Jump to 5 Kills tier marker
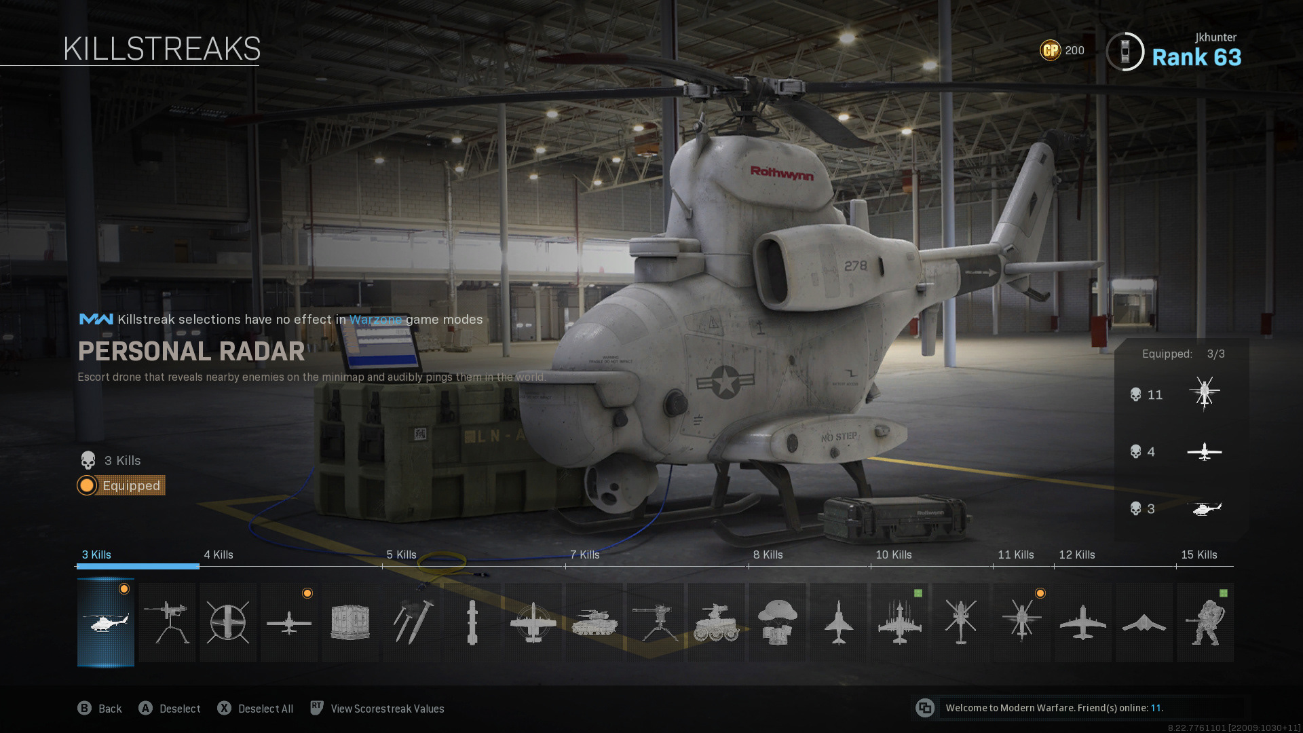Image resolution: width=1303 pixels, height=733 pixels. 402,555
